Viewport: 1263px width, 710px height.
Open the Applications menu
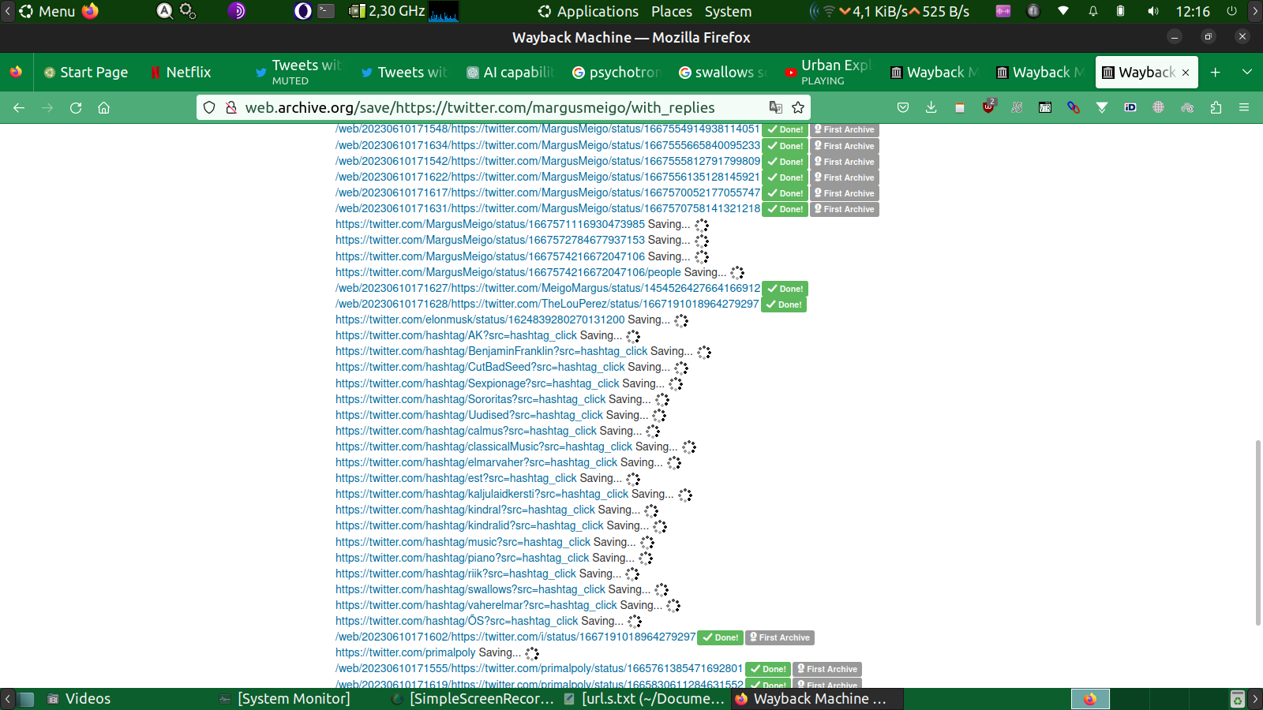[x=588, y=11]
